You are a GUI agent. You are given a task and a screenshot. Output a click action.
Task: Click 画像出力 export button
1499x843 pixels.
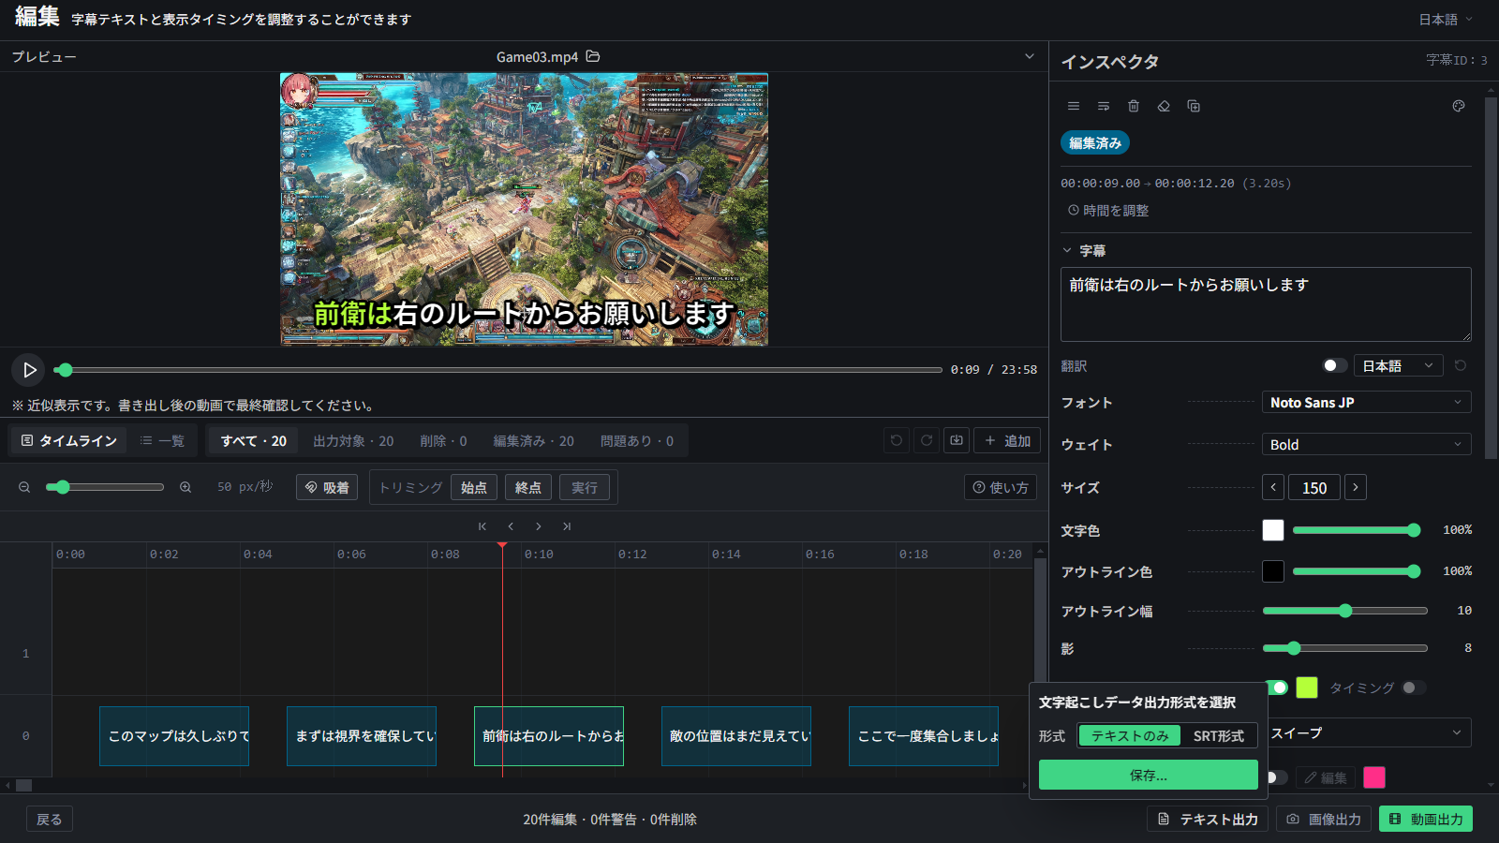[x=1324, y=819]
